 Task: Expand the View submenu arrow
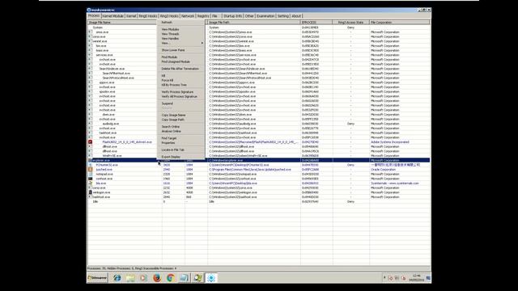[202, 43]
